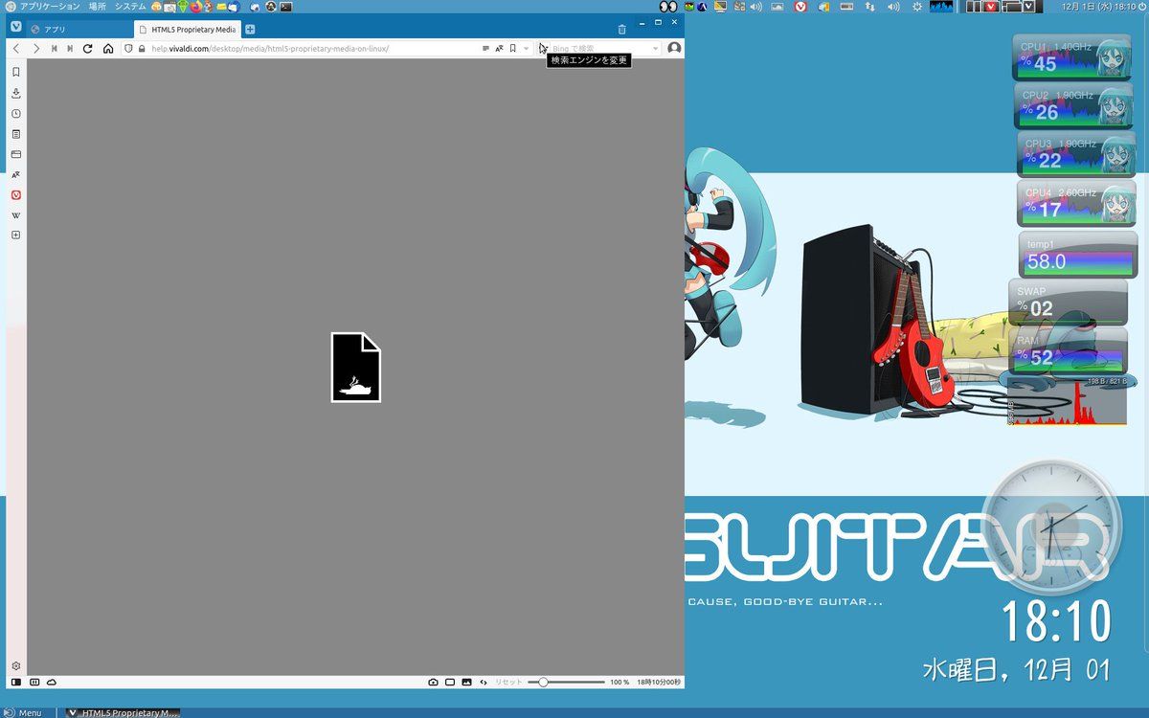Viewport: 1149px width, 718px height.
Task: Open the Downloads panel
Action: (16, 93)
